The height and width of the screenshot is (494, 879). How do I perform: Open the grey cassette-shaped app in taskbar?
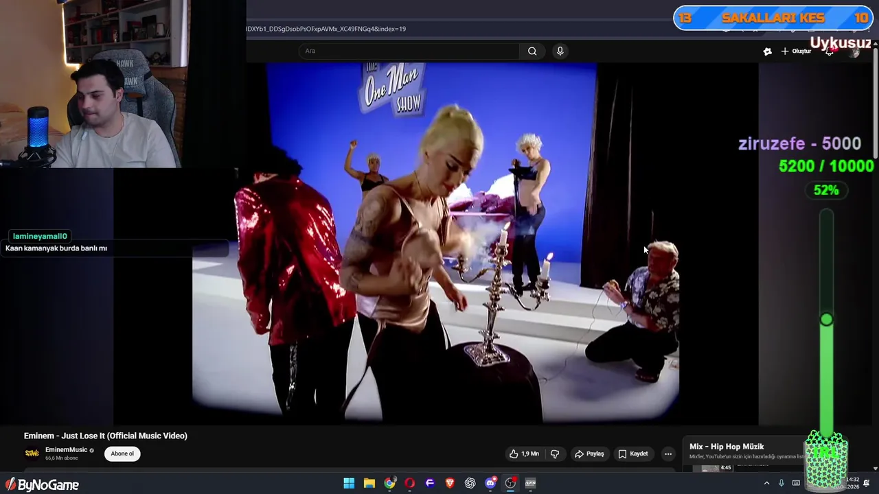click(530, 483)
